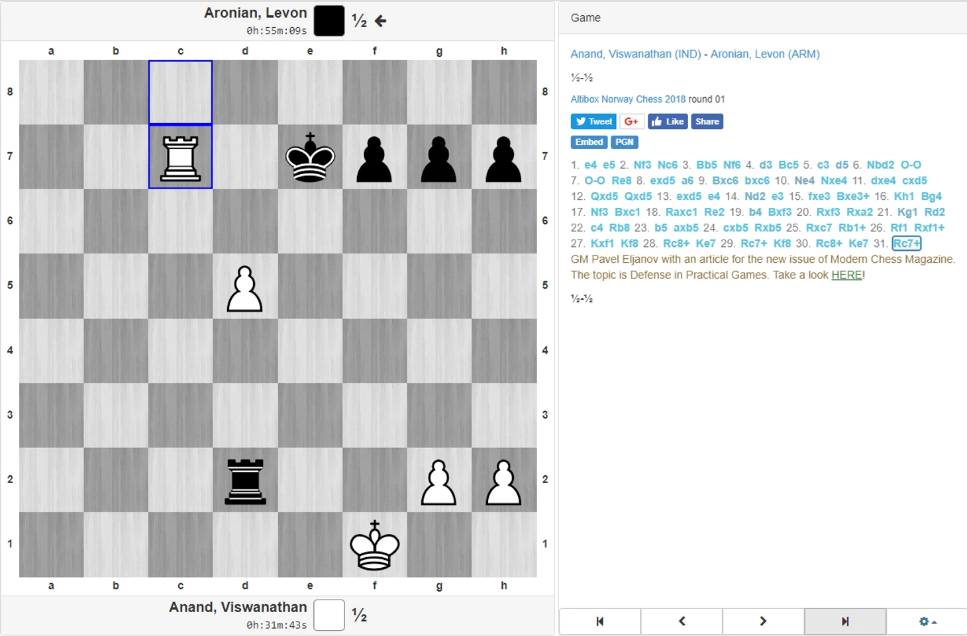
Task: Click the black king on e7
Action: tap(310, 158)
